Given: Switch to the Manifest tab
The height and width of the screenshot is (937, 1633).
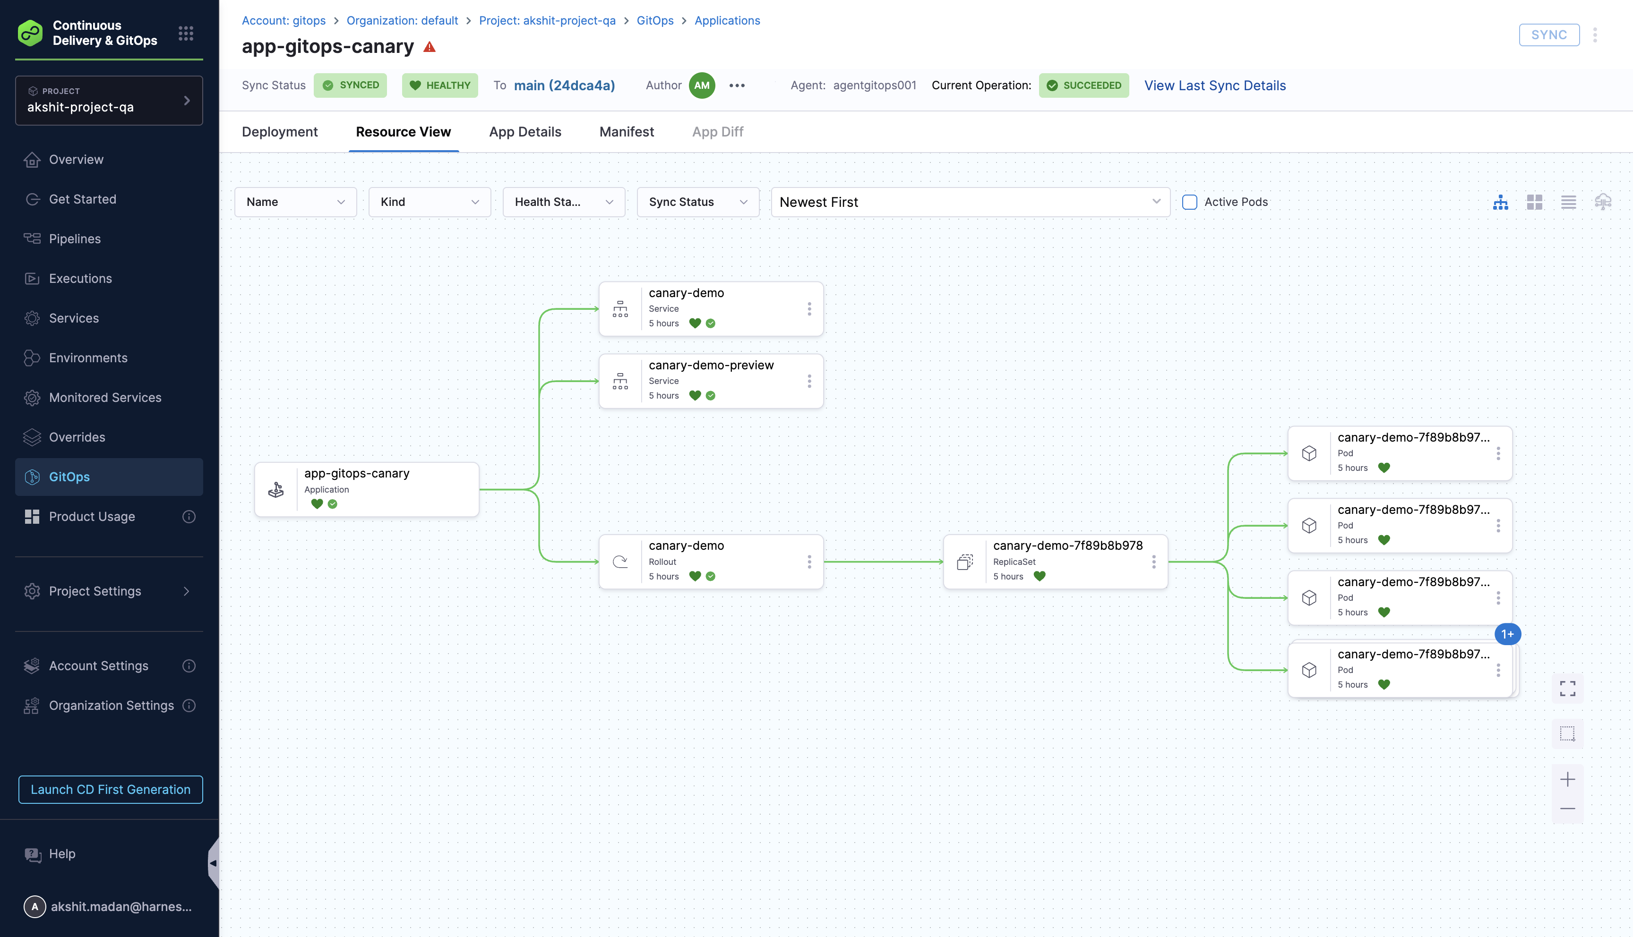Looking at the screenshot, I should 626,131.
